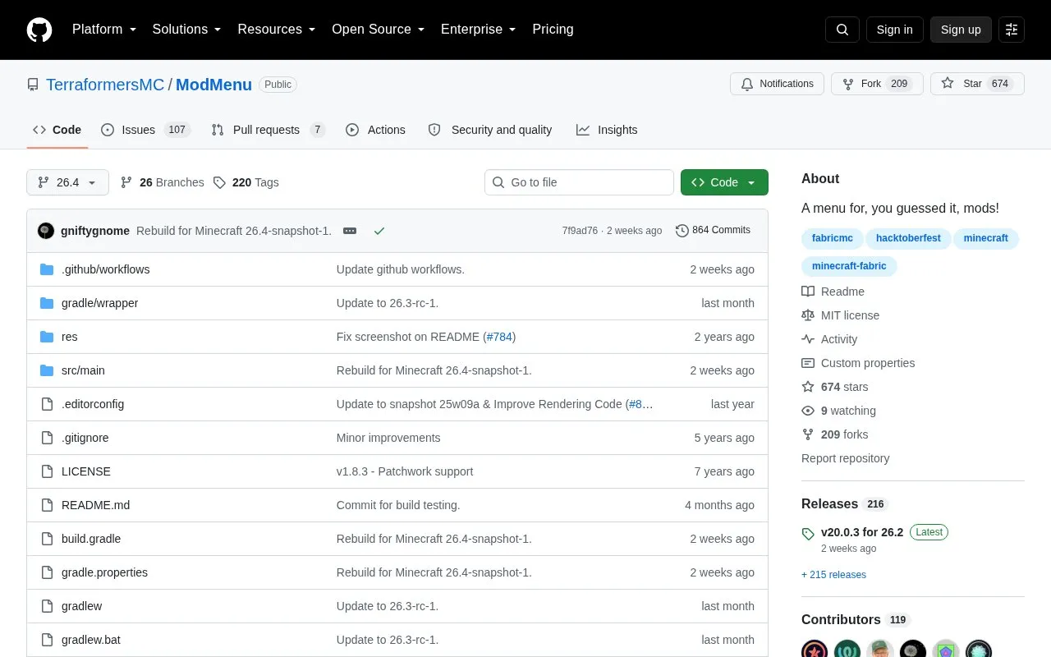The image size is (1051, 657).
Task: Click gniftygnome's avatar in commit bar
Action: (46, 231)
